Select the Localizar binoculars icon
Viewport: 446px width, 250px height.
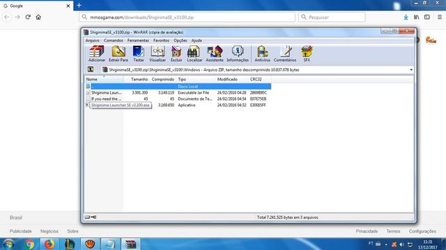(194, 54)
